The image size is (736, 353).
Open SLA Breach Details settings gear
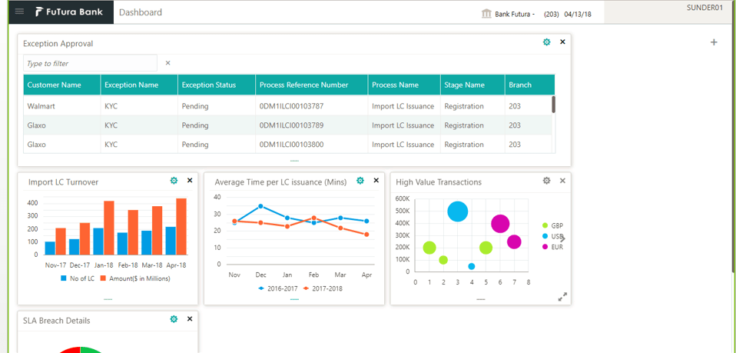[174, 319]
